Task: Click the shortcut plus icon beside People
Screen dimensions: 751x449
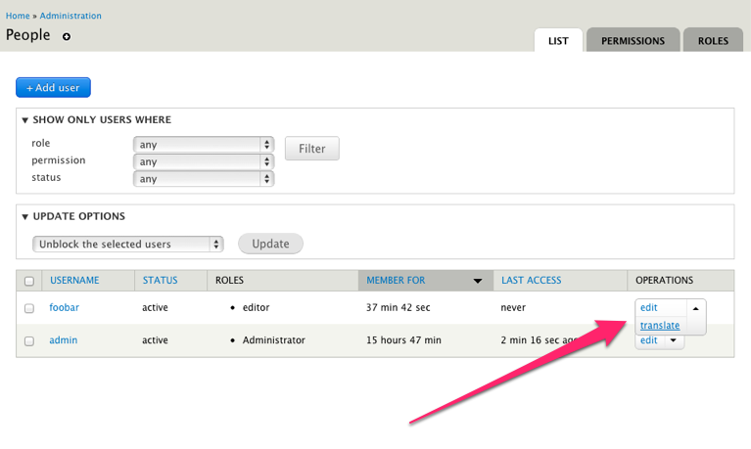Action: (67, 36)
